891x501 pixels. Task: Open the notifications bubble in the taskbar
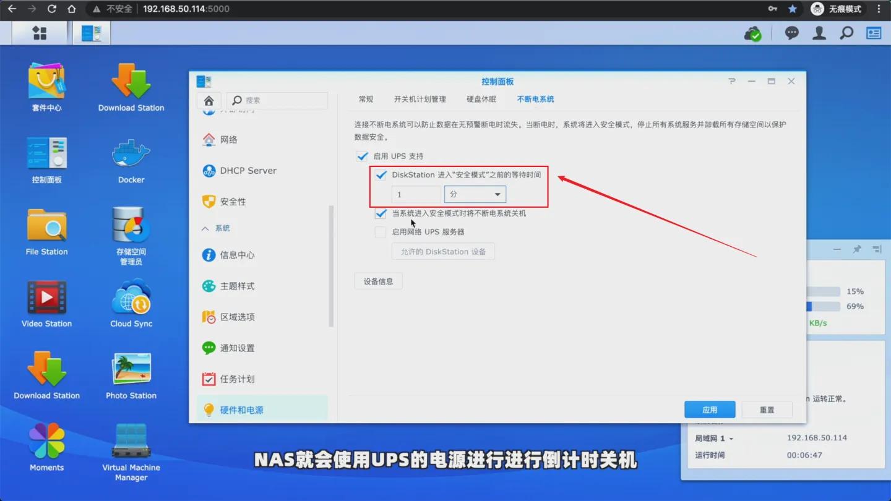791,33
